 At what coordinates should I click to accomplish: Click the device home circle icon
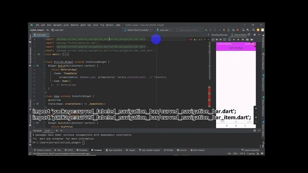tap(238, 39)
